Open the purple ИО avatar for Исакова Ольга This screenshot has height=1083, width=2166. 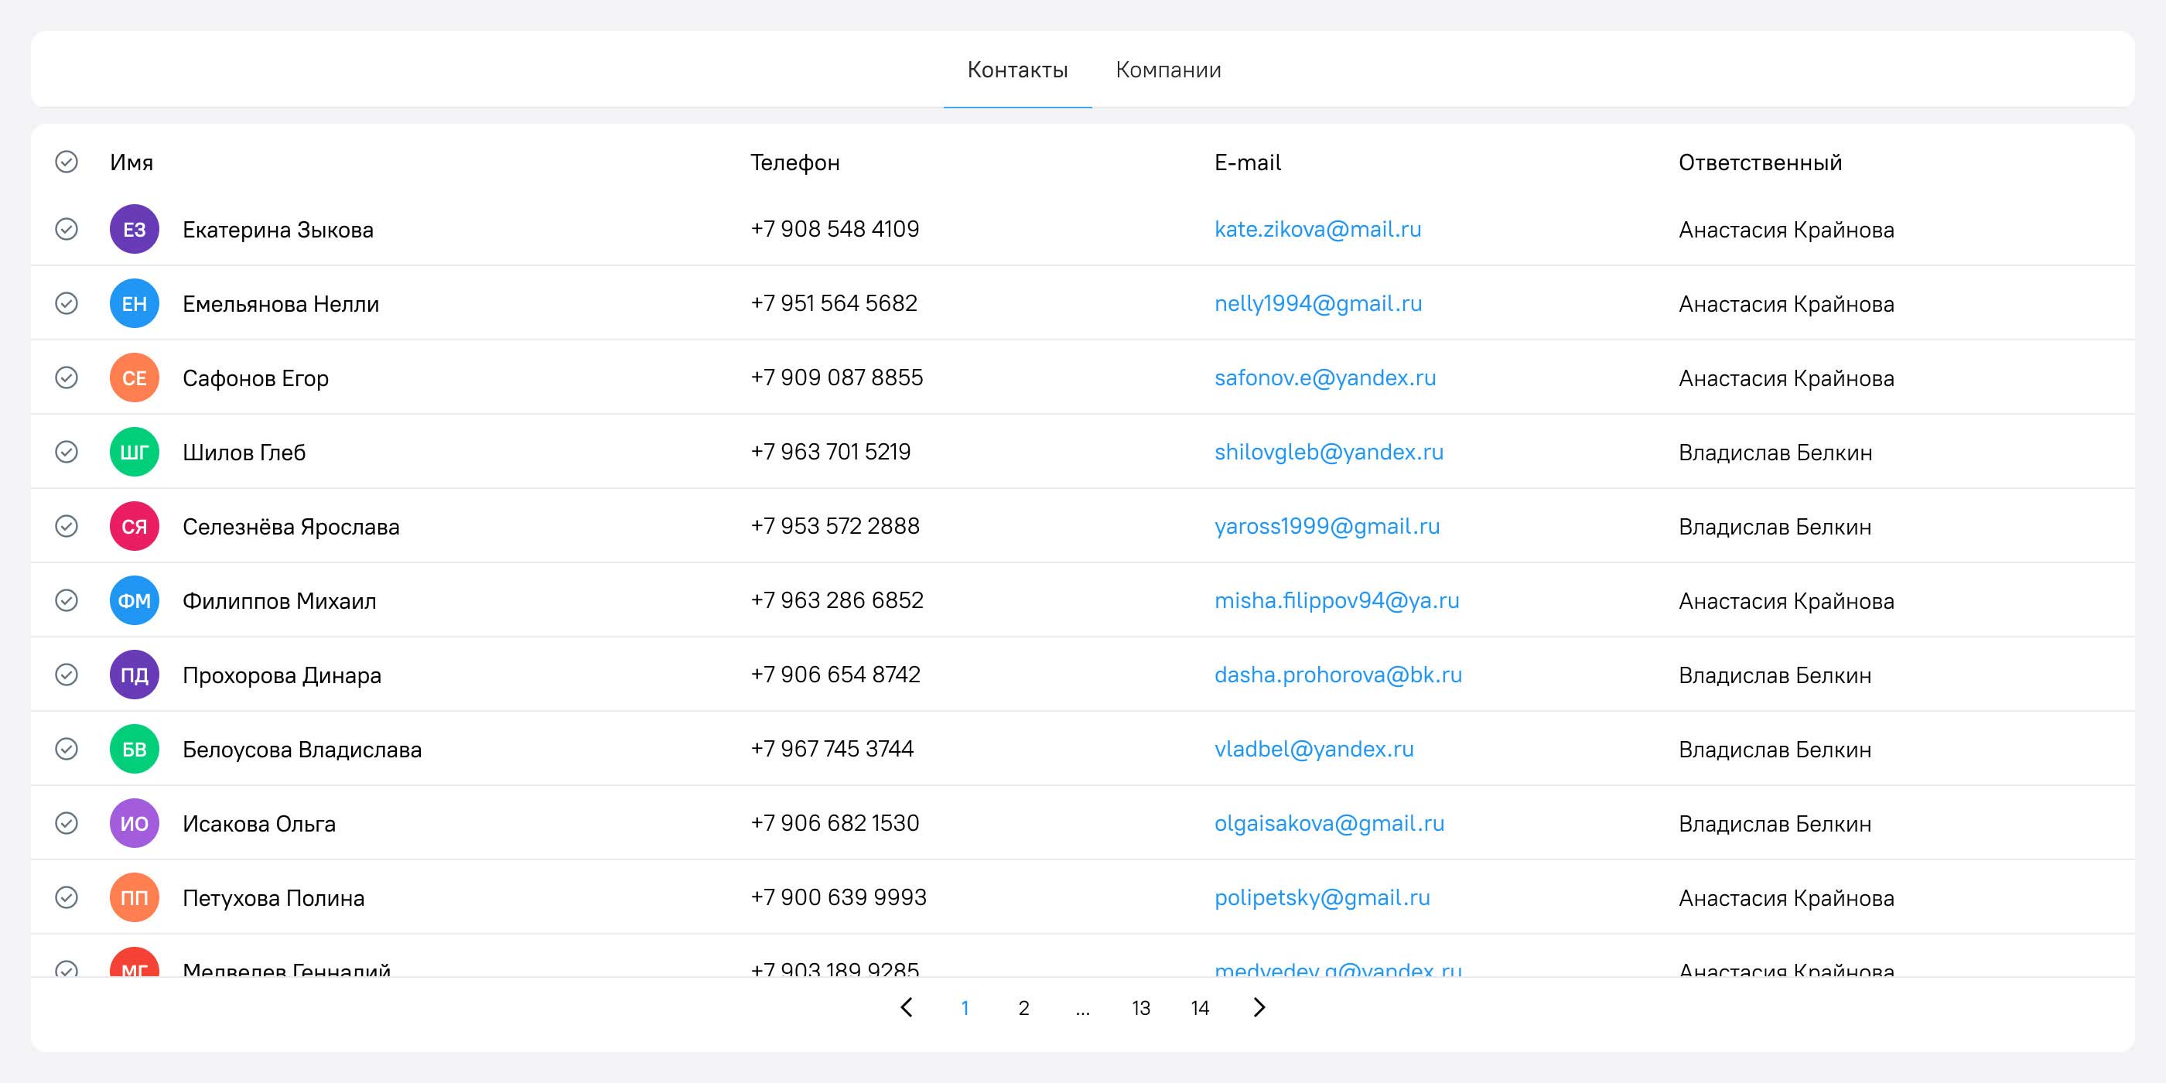(134, 822)
